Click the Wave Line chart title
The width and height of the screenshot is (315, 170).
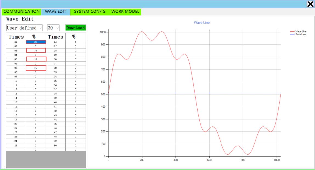click(x=202, y=22)
